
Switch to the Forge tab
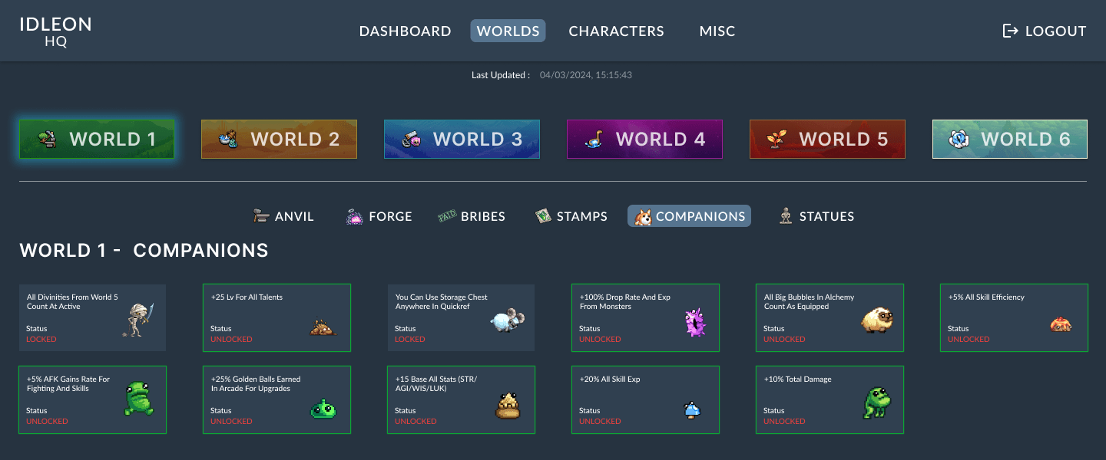point(379,216)
